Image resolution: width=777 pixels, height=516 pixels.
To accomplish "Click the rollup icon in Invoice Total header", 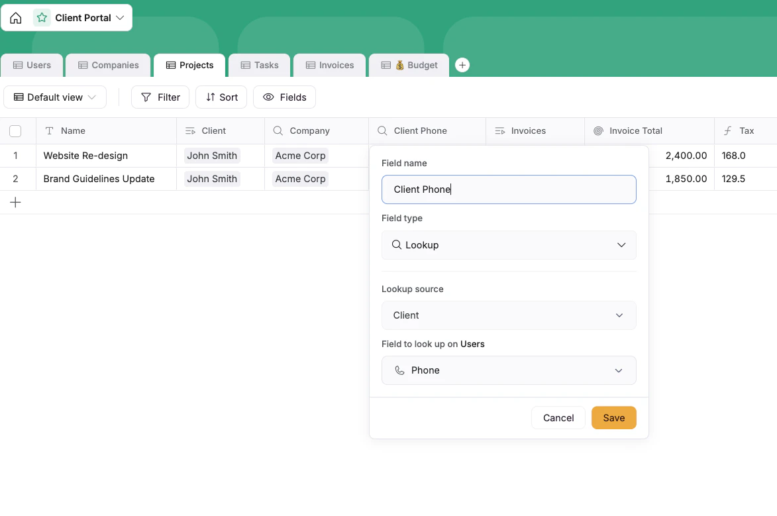I will pyautogui.click(x=598, y=131).
